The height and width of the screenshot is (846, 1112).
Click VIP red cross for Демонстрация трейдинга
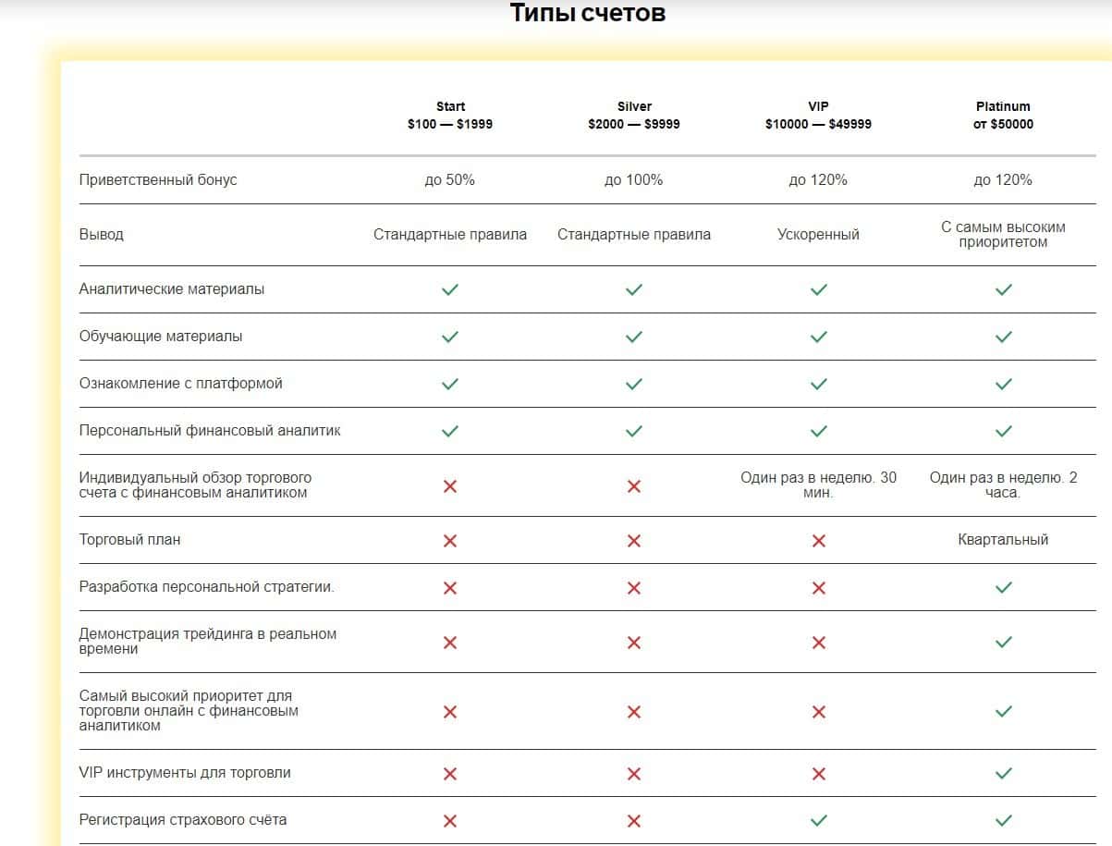(818, 643)
